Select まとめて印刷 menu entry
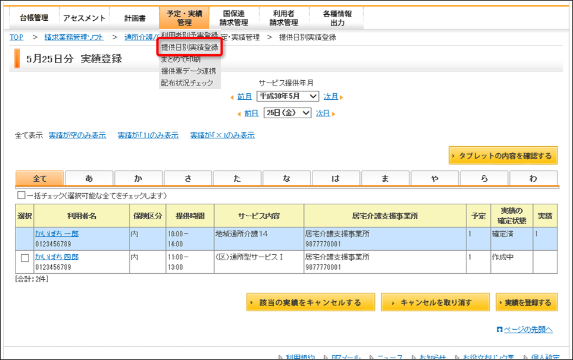Viewport: 573px width, 360px height. (181, 59)
